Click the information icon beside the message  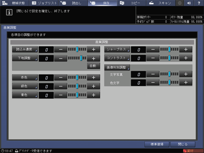coord(9,12)
